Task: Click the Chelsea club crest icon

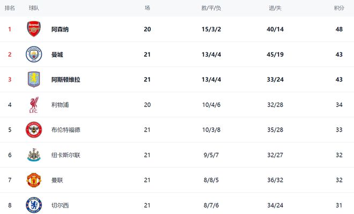Action: [34, 205]
